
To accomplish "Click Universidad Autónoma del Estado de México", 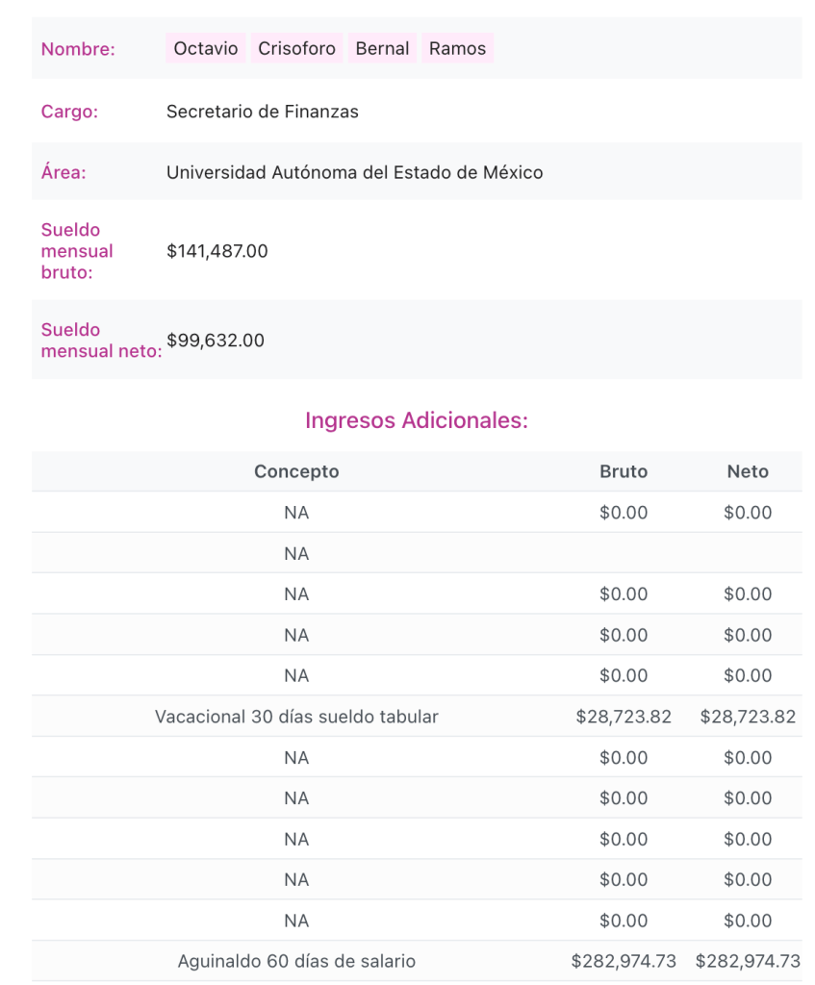I will tap(354, 173).
